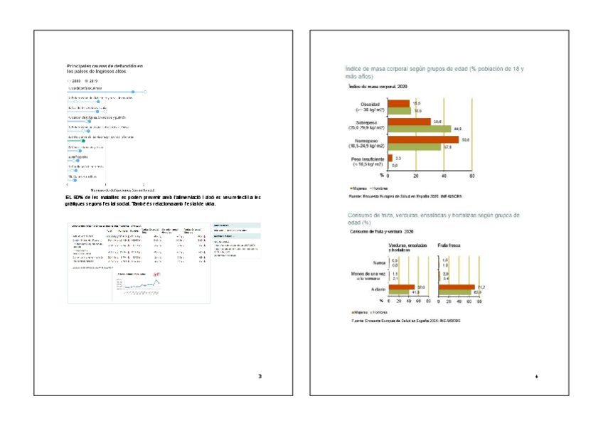Click the 'Fuente' source line under the fruit consumption chart
Image resolution: width=603 pixels, height=426 pixels.
pyautogui.click(x=406, y=320)
